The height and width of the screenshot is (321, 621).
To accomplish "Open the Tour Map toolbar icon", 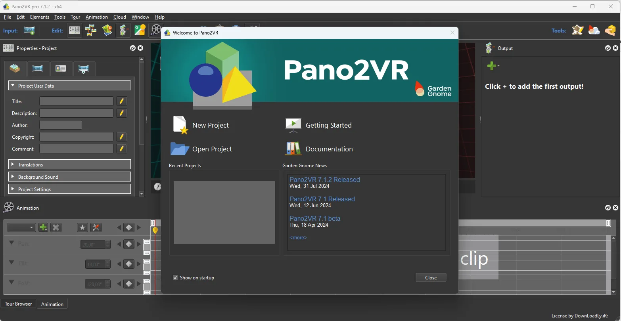I will pyautogui.click(x=107, y=30).
